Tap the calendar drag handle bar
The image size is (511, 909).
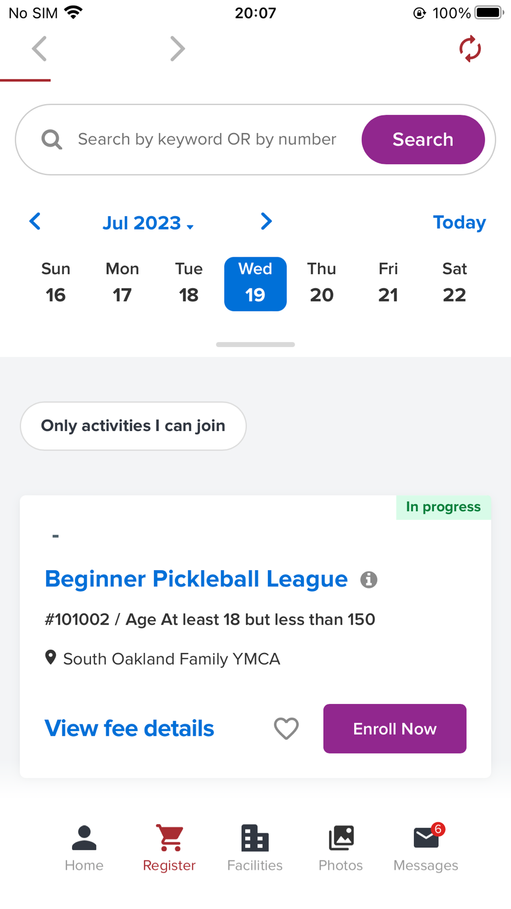coord(255,345)
